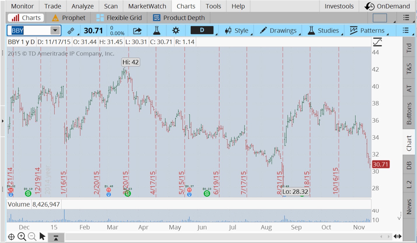Screen dimensions: 417x243
Task: Click the expand time axis arrows icon
Action: (x=397, y=236)
